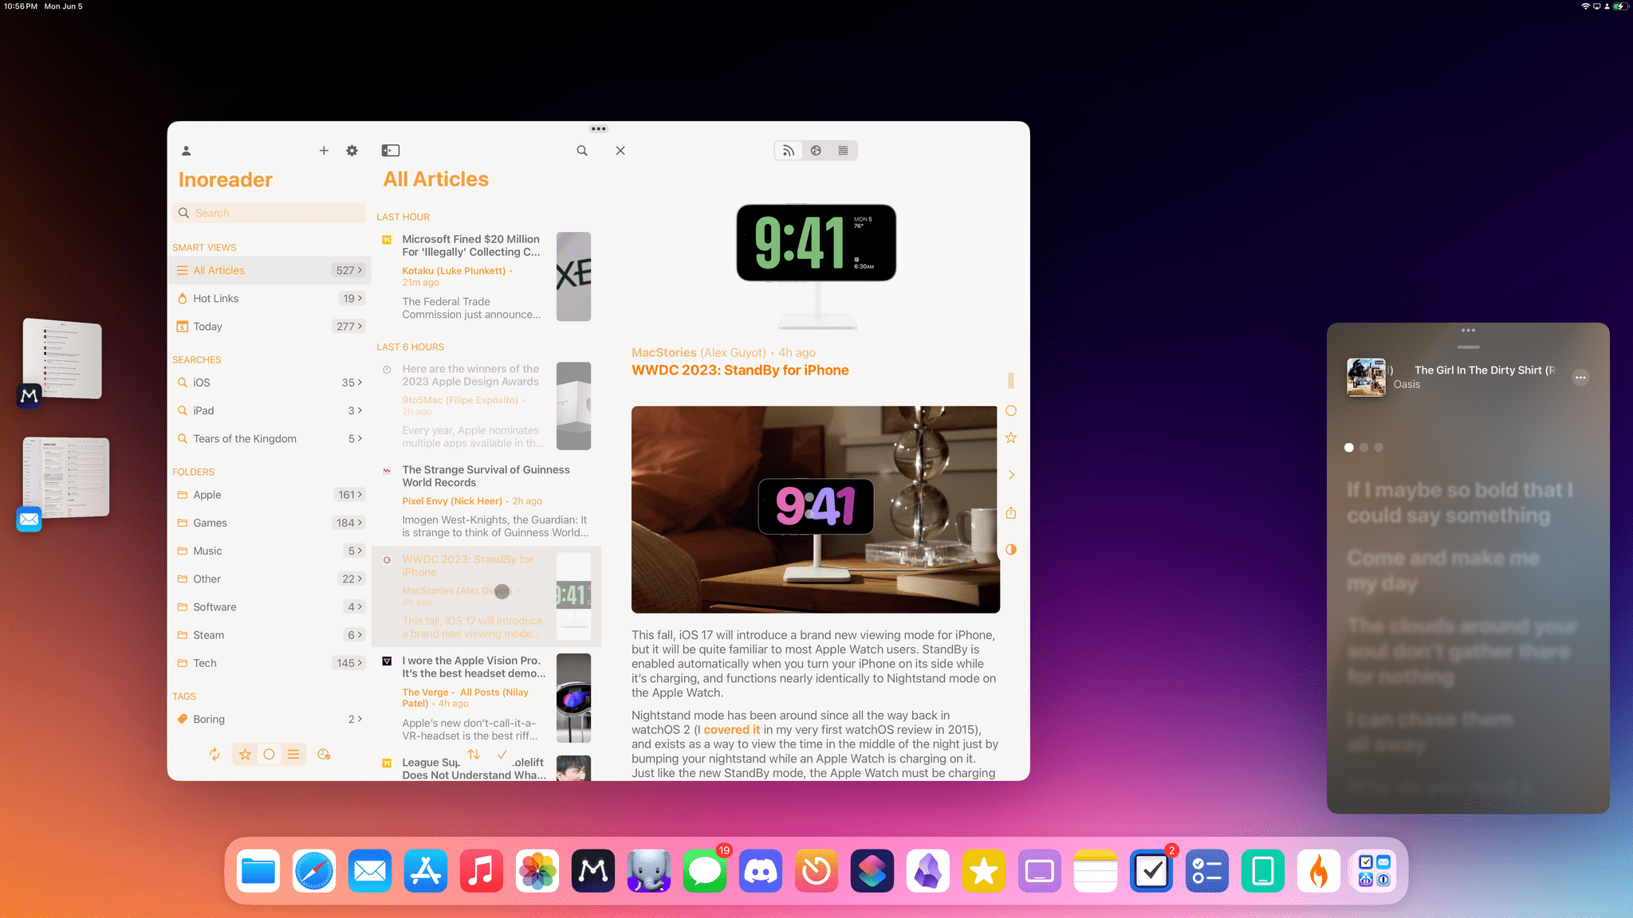Open the Software folder
Image resolution: width=1633 pixels, height=918 pixels.
coord(270,606)
